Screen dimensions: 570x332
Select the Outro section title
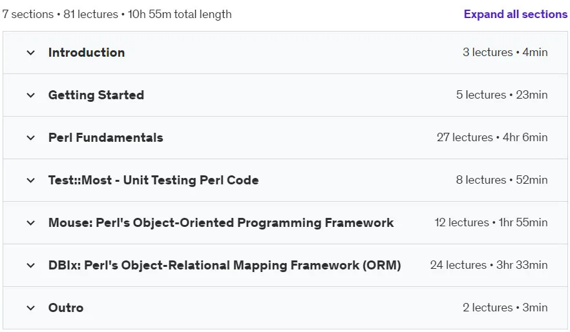point(66,308)
